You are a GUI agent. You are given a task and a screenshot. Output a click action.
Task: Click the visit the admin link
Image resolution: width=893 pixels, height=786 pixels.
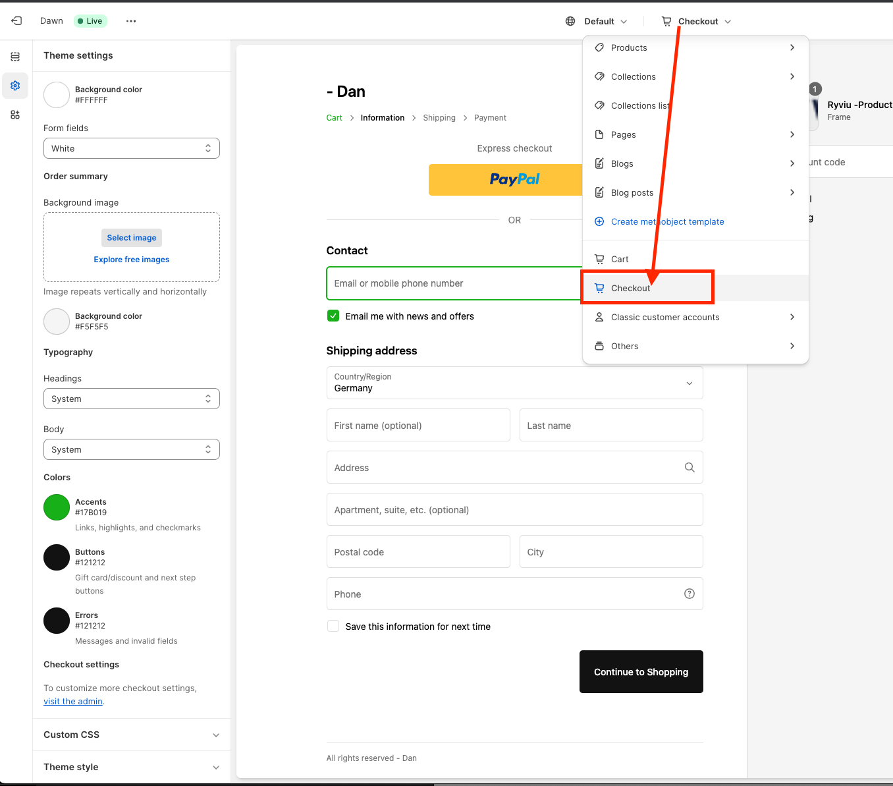click(x=73, y=701)
